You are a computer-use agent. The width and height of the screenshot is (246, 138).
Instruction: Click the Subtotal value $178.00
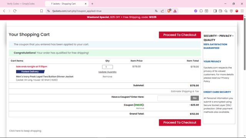tap(194, 85)
